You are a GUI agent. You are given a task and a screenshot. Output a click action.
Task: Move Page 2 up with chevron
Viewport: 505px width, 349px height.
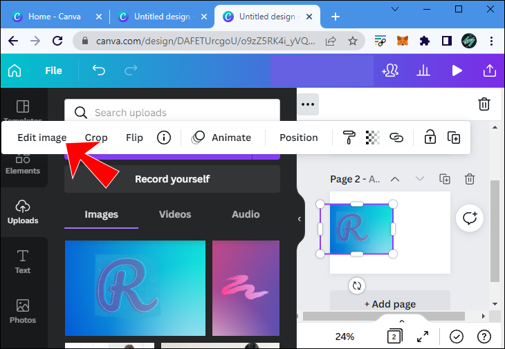tap(395, 179)
